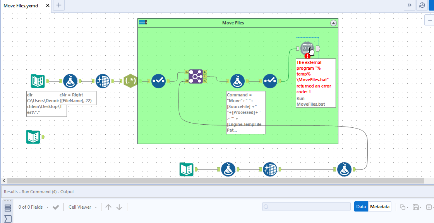The height and width of the screenshot is (223, 434).
Task: Select the Input Data tool on the bottom row
Action: [186, 169]
